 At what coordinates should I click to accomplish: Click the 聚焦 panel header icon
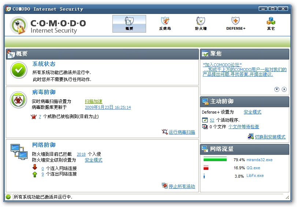[205, 54]
